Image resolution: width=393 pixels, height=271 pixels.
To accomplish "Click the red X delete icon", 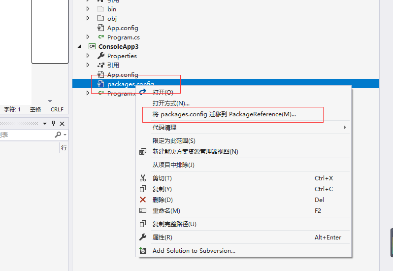I will tap(143, 200).
